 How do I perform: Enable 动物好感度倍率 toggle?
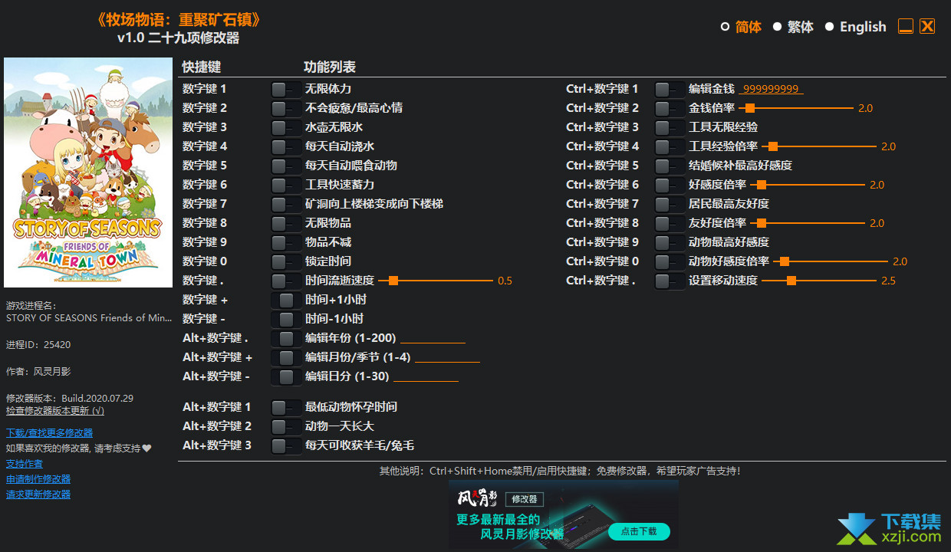[670, 261]
